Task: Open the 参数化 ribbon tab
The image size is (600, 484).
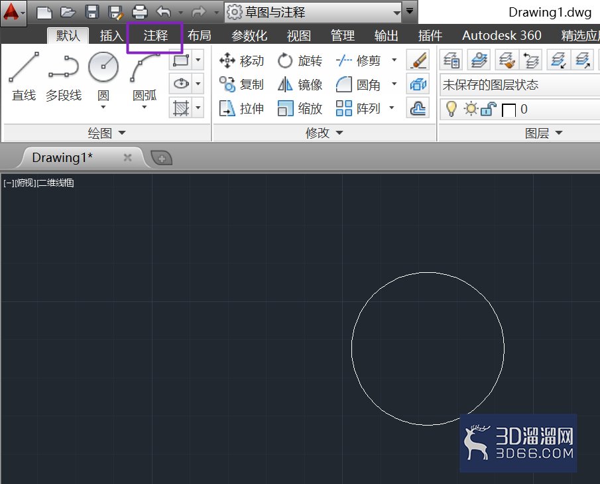Action: tap(249, 36)
